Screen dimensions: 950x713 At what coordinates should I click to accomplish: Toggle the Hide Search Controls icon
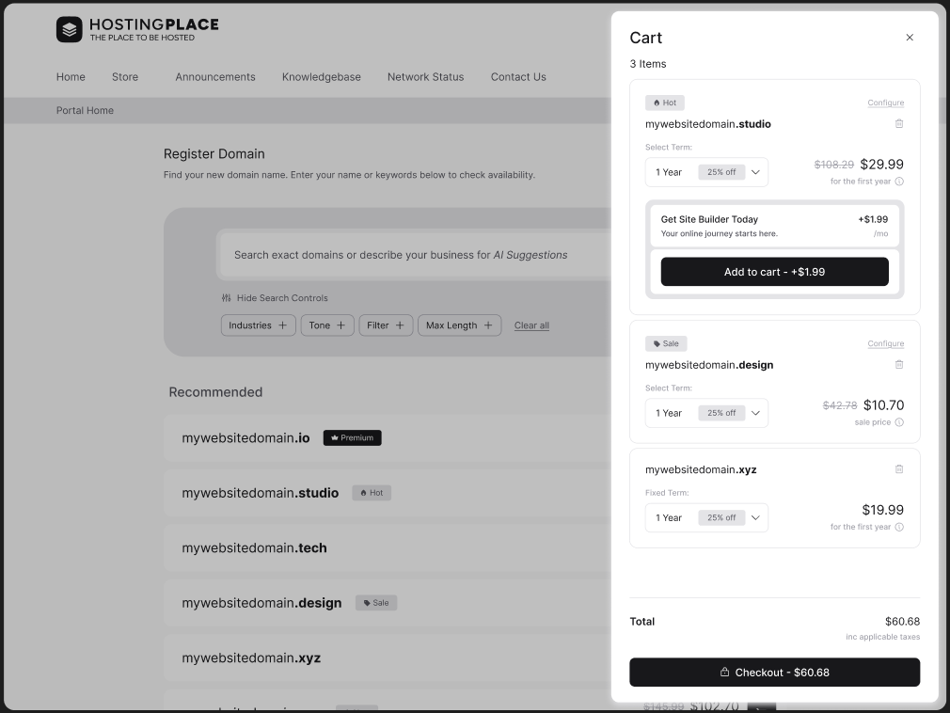(x=227, y=298)
